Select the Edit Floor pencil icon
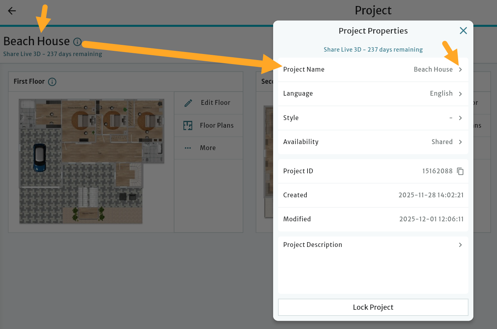The width and height of the screenshot is (497, 329). coord(188,102)
